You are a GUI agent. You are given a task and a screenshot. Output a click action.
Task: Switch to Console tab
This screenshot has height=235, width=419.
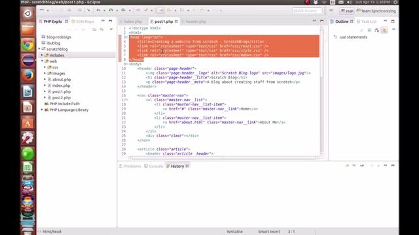tap(154, 166)
